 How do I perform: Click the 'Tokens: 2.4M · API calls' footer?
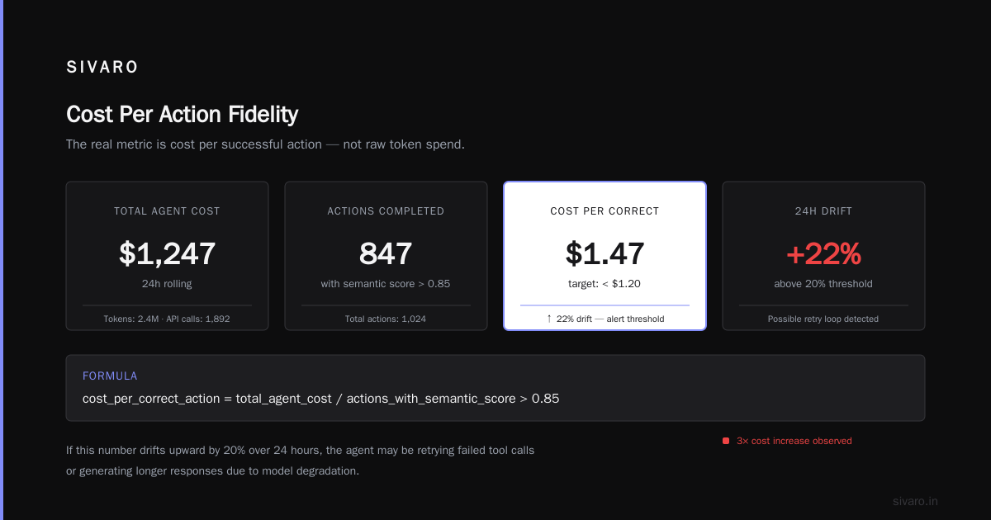[x=167, y=319]
